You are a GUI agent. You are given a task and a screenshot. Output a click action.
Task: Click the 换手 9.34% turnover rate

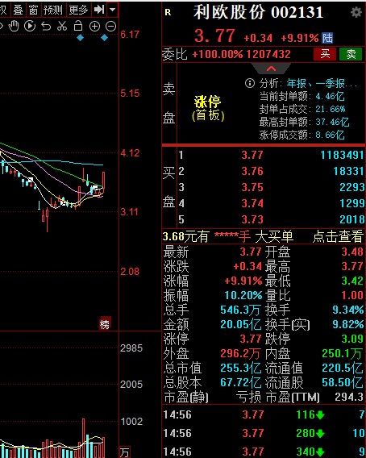(x=348, y=310)
